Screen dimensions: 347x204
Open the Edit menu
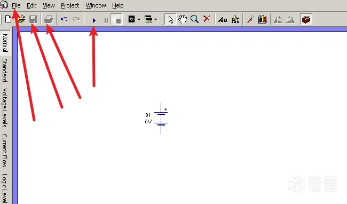tap(31, 5)
